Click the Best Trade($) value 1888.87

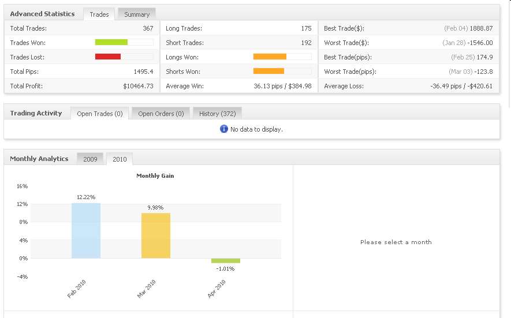point(480,28)
